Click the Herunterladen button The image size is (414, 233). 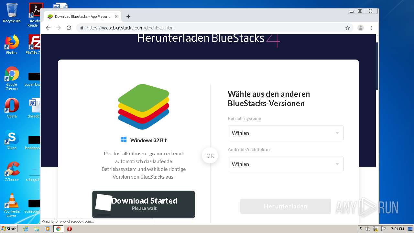tap(285, 206)
